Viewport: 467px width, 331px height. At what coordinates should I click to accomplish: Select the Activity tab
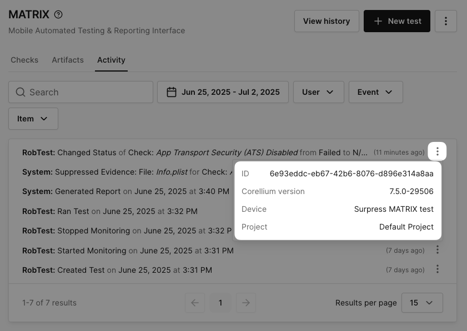tap(111, 60)
